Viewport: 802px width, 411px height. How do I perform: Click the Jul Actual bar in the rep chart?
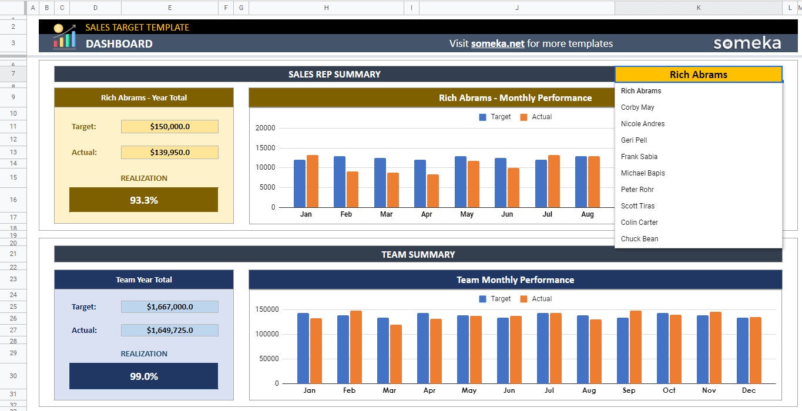552,182
